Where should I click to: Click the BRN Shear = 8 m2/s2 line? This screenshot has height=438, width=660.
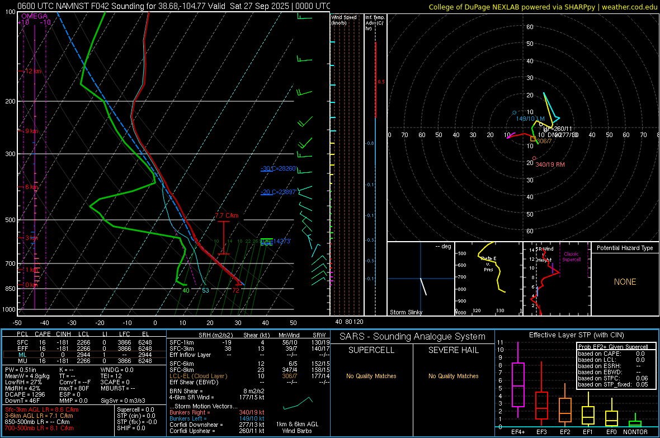(x=217, y=391)
